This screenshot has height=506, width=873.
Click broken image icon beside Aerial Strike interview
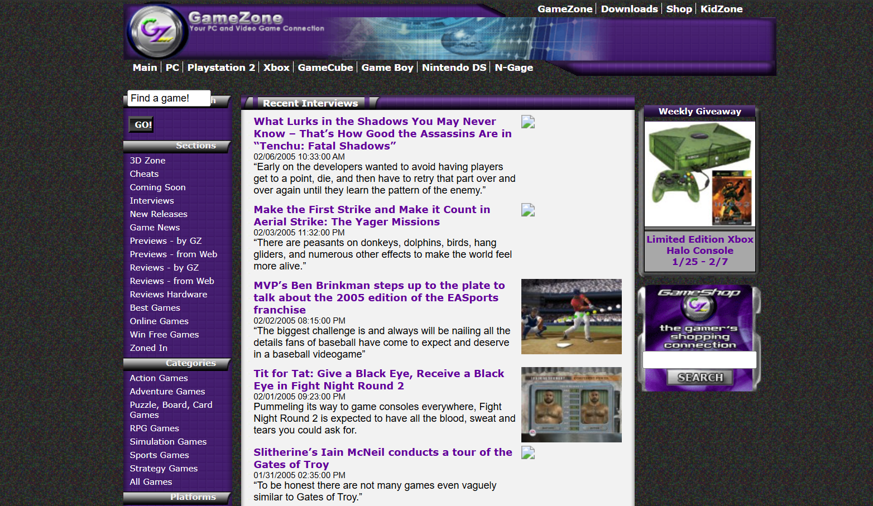pyautogui.click(x=528, y=210)
